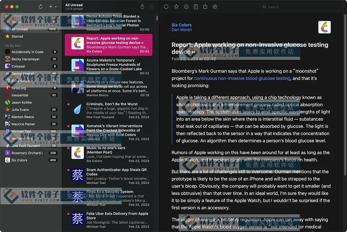Open the add menu chevron beside plus

[x=56, y=7]
